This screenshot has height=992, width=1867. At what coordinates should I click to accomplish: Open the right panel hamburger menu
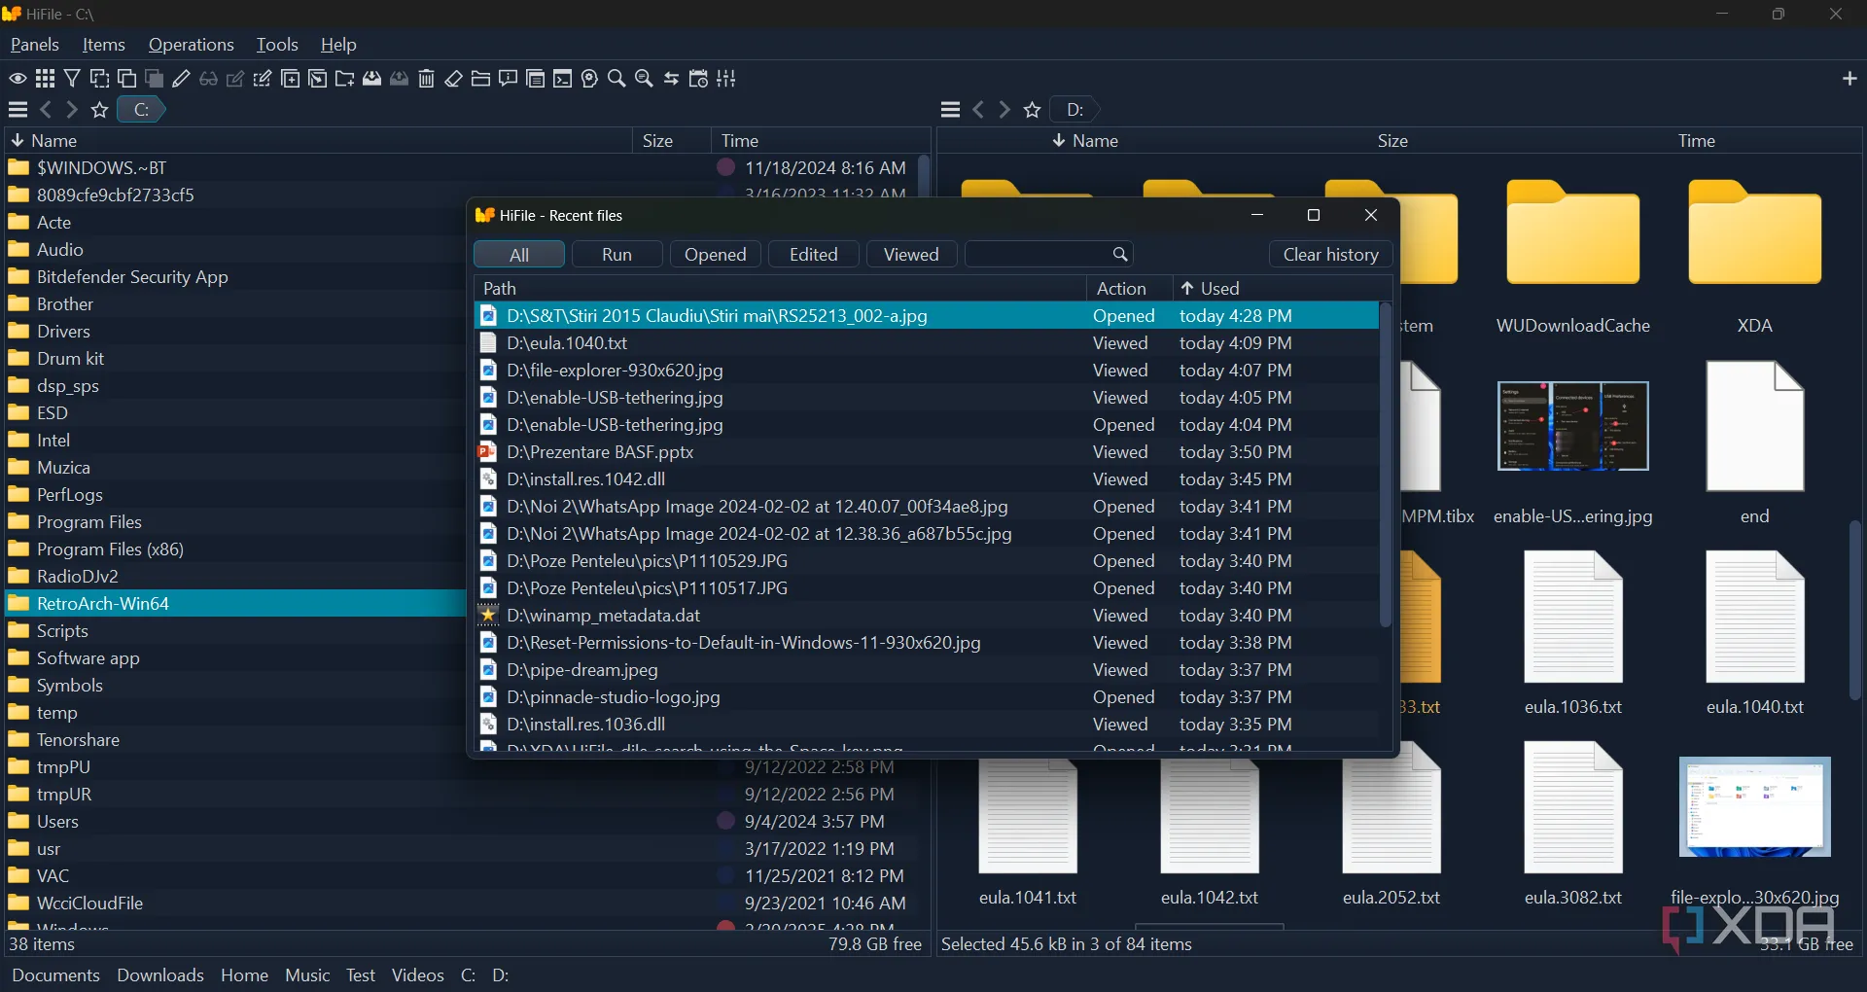coord(951,110)
